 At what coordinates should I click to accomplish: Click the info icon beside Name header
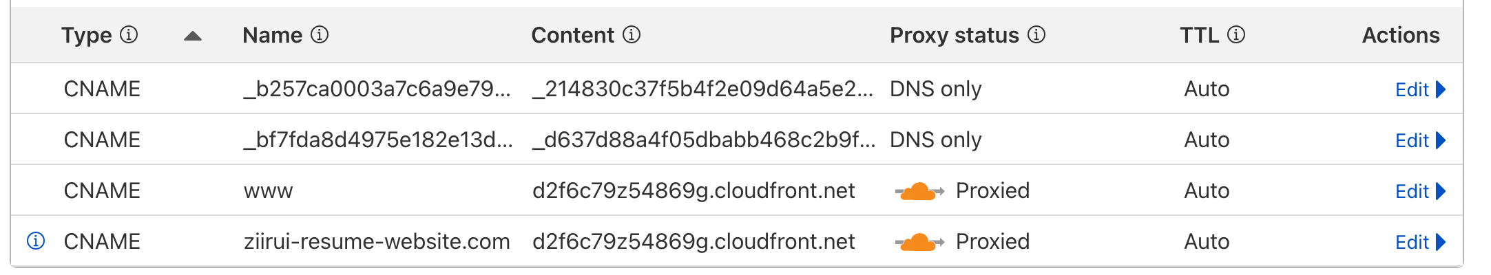(x=320, y=35)
